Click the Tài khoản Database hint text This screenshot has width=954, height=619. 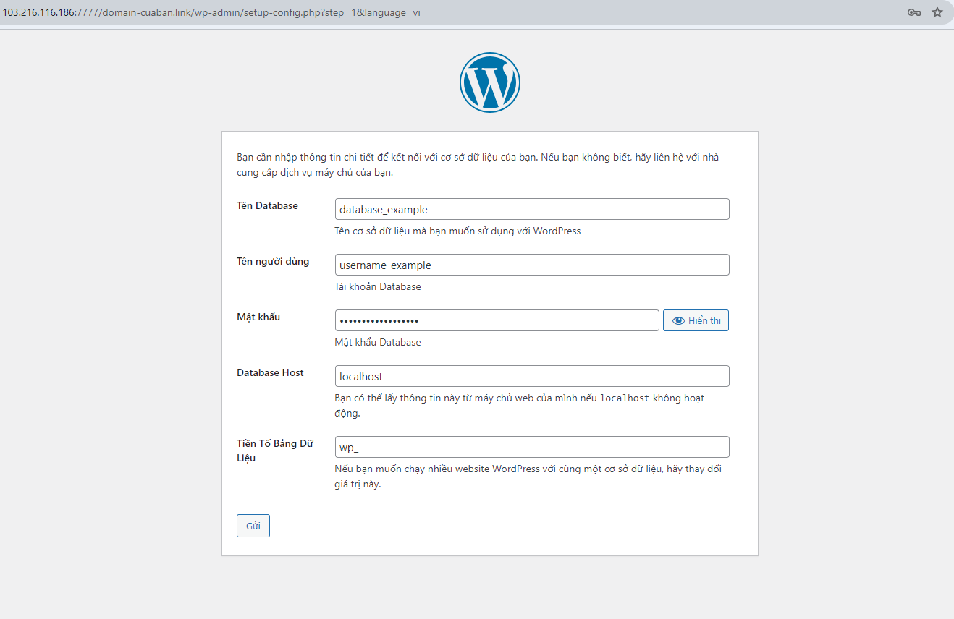378,286
